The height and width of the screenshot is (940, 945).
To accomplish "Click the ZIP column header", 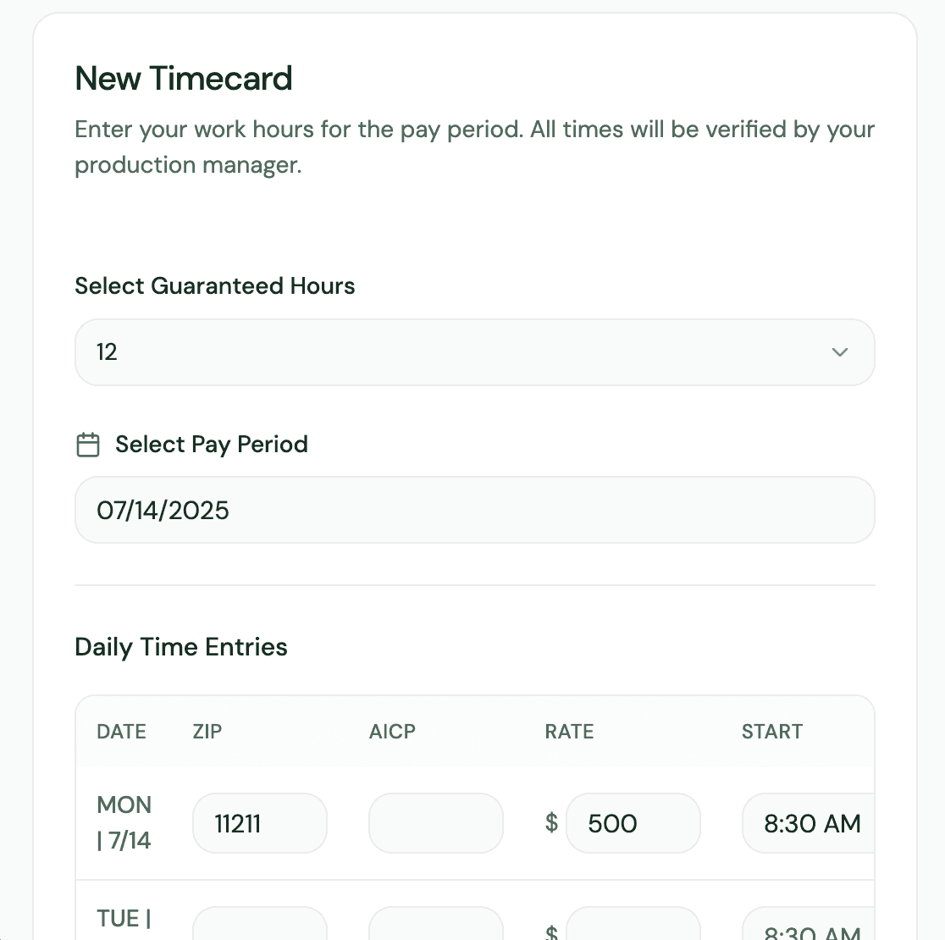I will point(207,732).
